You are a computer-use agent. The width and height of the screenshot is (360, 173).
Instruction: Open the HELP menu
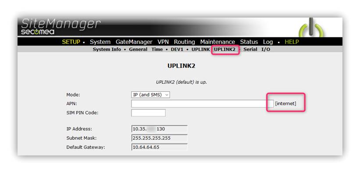pyautogui.click(x=292, y=42)
